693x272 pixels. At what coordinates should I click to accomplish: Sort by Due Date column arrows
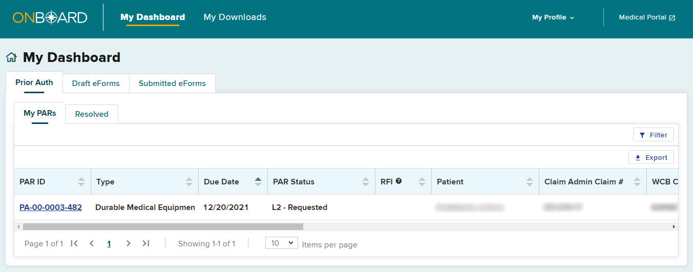[258, 182]
